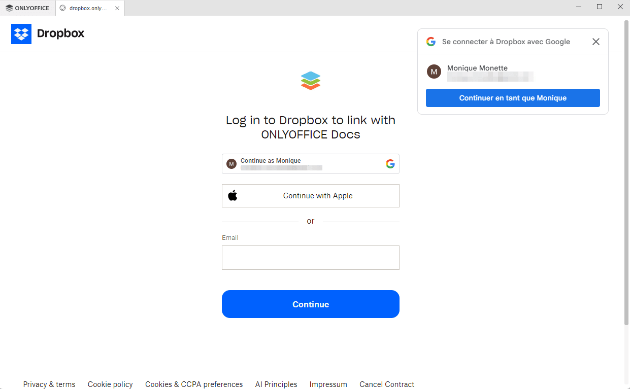This screenshot has height=389, width=630.
Task: Open the Privacy & terms page
Action: tap(49, 384)
